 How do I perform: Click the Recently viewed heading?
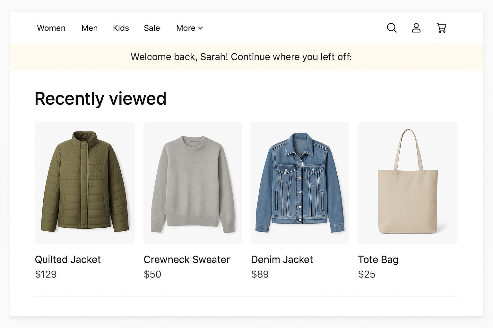coord(100,99)
